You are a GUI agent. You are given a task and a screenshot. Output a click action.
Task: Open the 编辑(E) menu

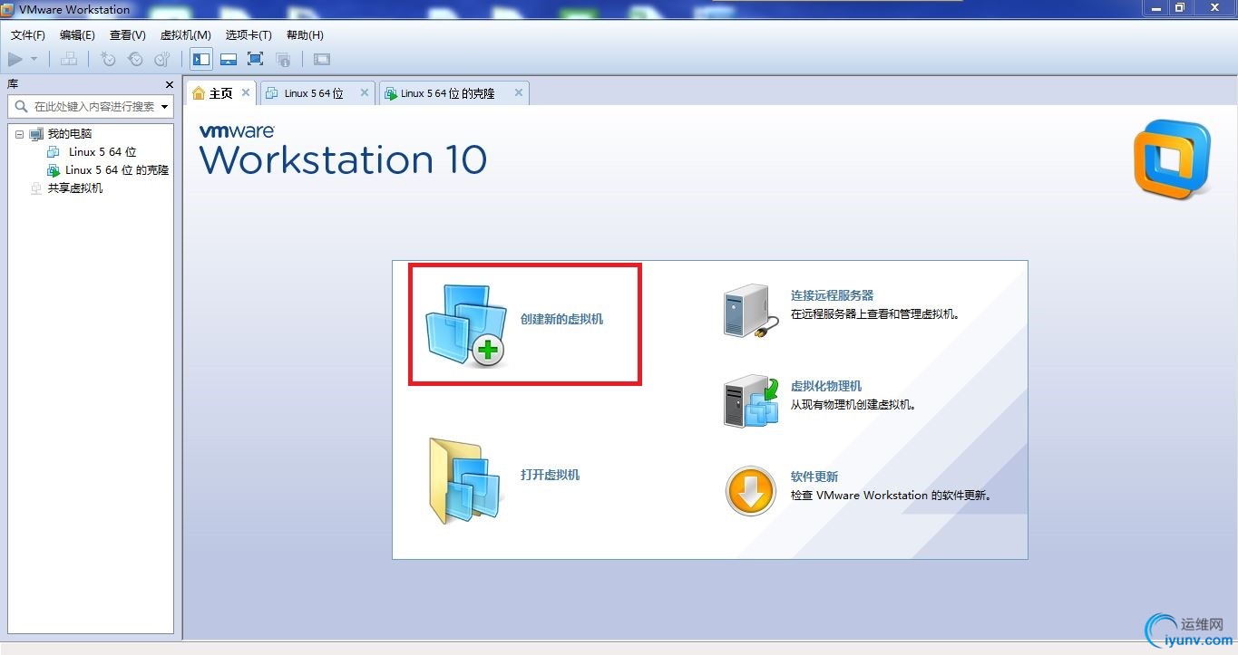77,35
